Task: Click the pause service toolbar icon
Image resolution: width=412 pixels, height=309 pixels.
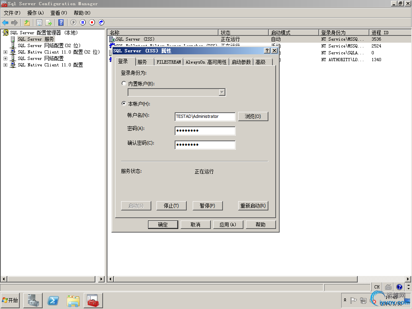Action: [82, 22]
